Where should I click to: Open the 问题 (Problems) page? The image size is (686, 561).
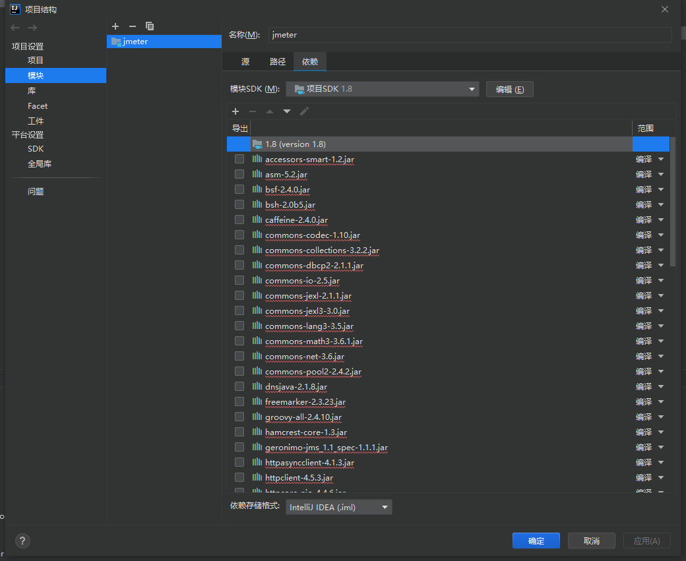(36, 192)
